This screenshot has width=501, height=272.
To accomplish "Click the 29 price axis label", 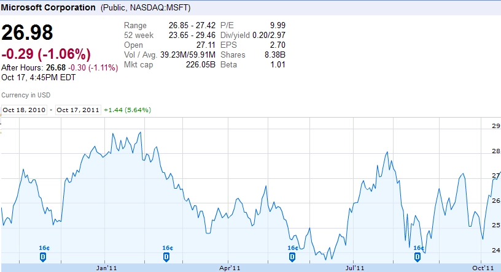I will pyautogui.click(x=496, y=126).
